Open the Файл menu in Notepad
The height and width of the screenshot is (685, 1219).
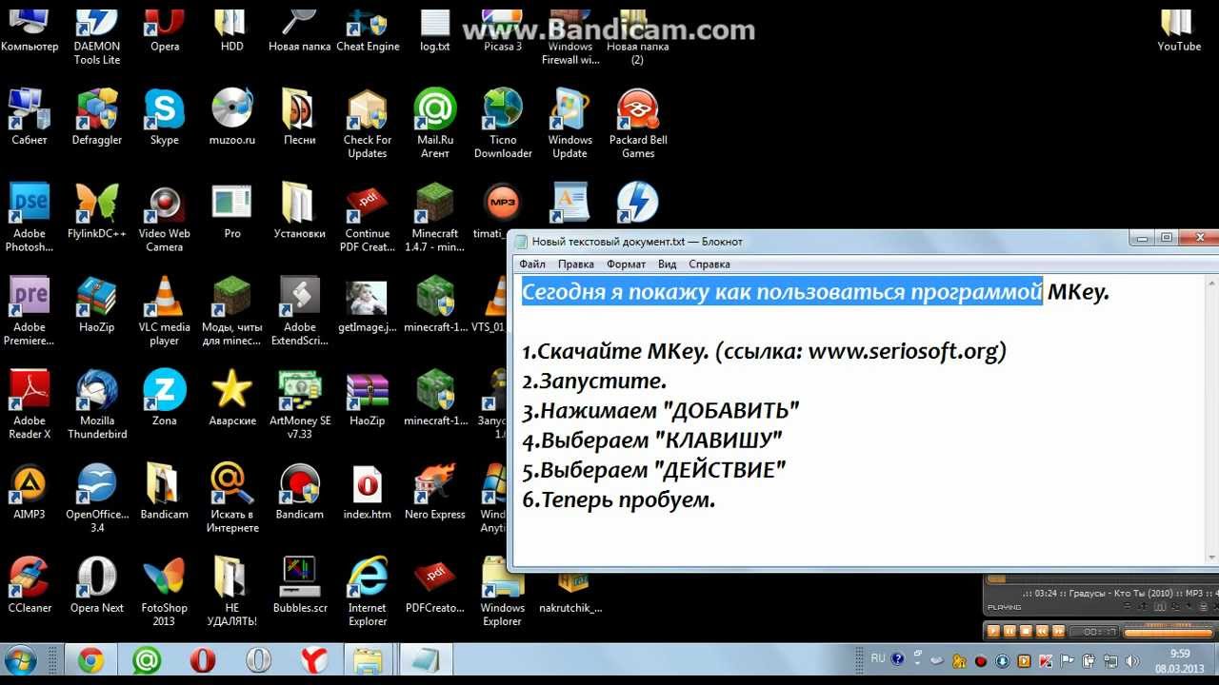coord(532,264)
